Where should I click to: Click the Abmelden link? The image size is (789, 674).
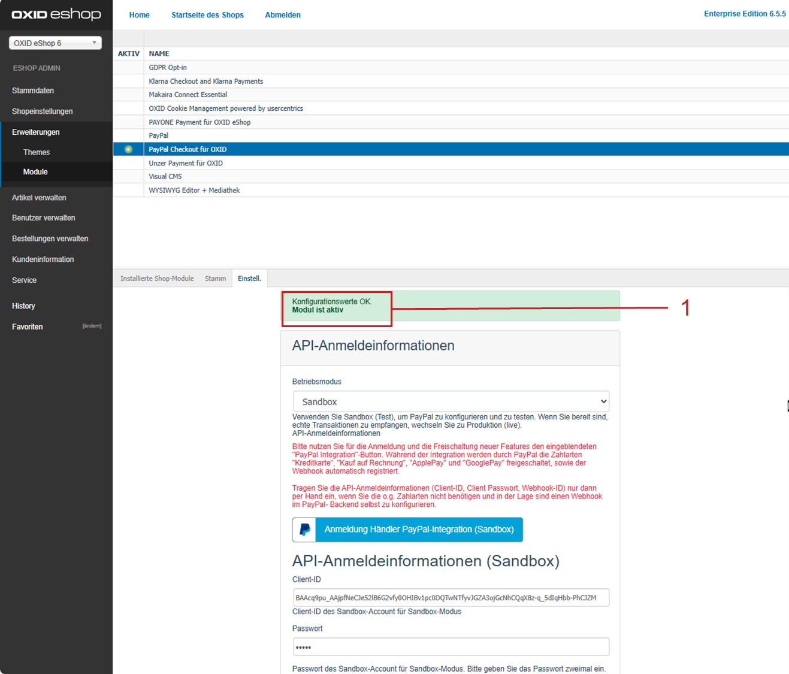click(x=283, y=15)
